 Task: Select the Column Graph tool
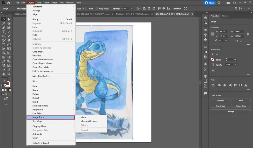[x=9, y=66]
